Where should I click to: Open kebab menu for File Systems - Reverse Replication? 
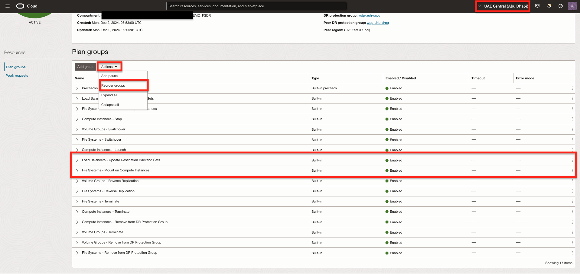pos(572,191)
